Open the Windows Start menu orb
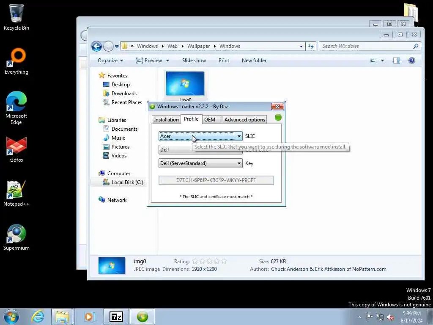The image size is (433, 325). (11, 317)
